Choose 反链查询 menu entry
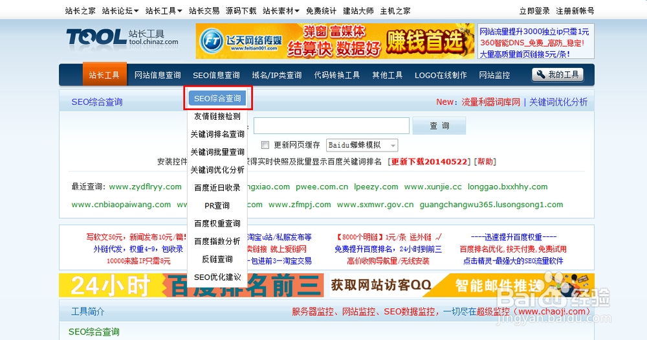Image resolution: width=647 pixels, height=340 pixels. point(217,259)
